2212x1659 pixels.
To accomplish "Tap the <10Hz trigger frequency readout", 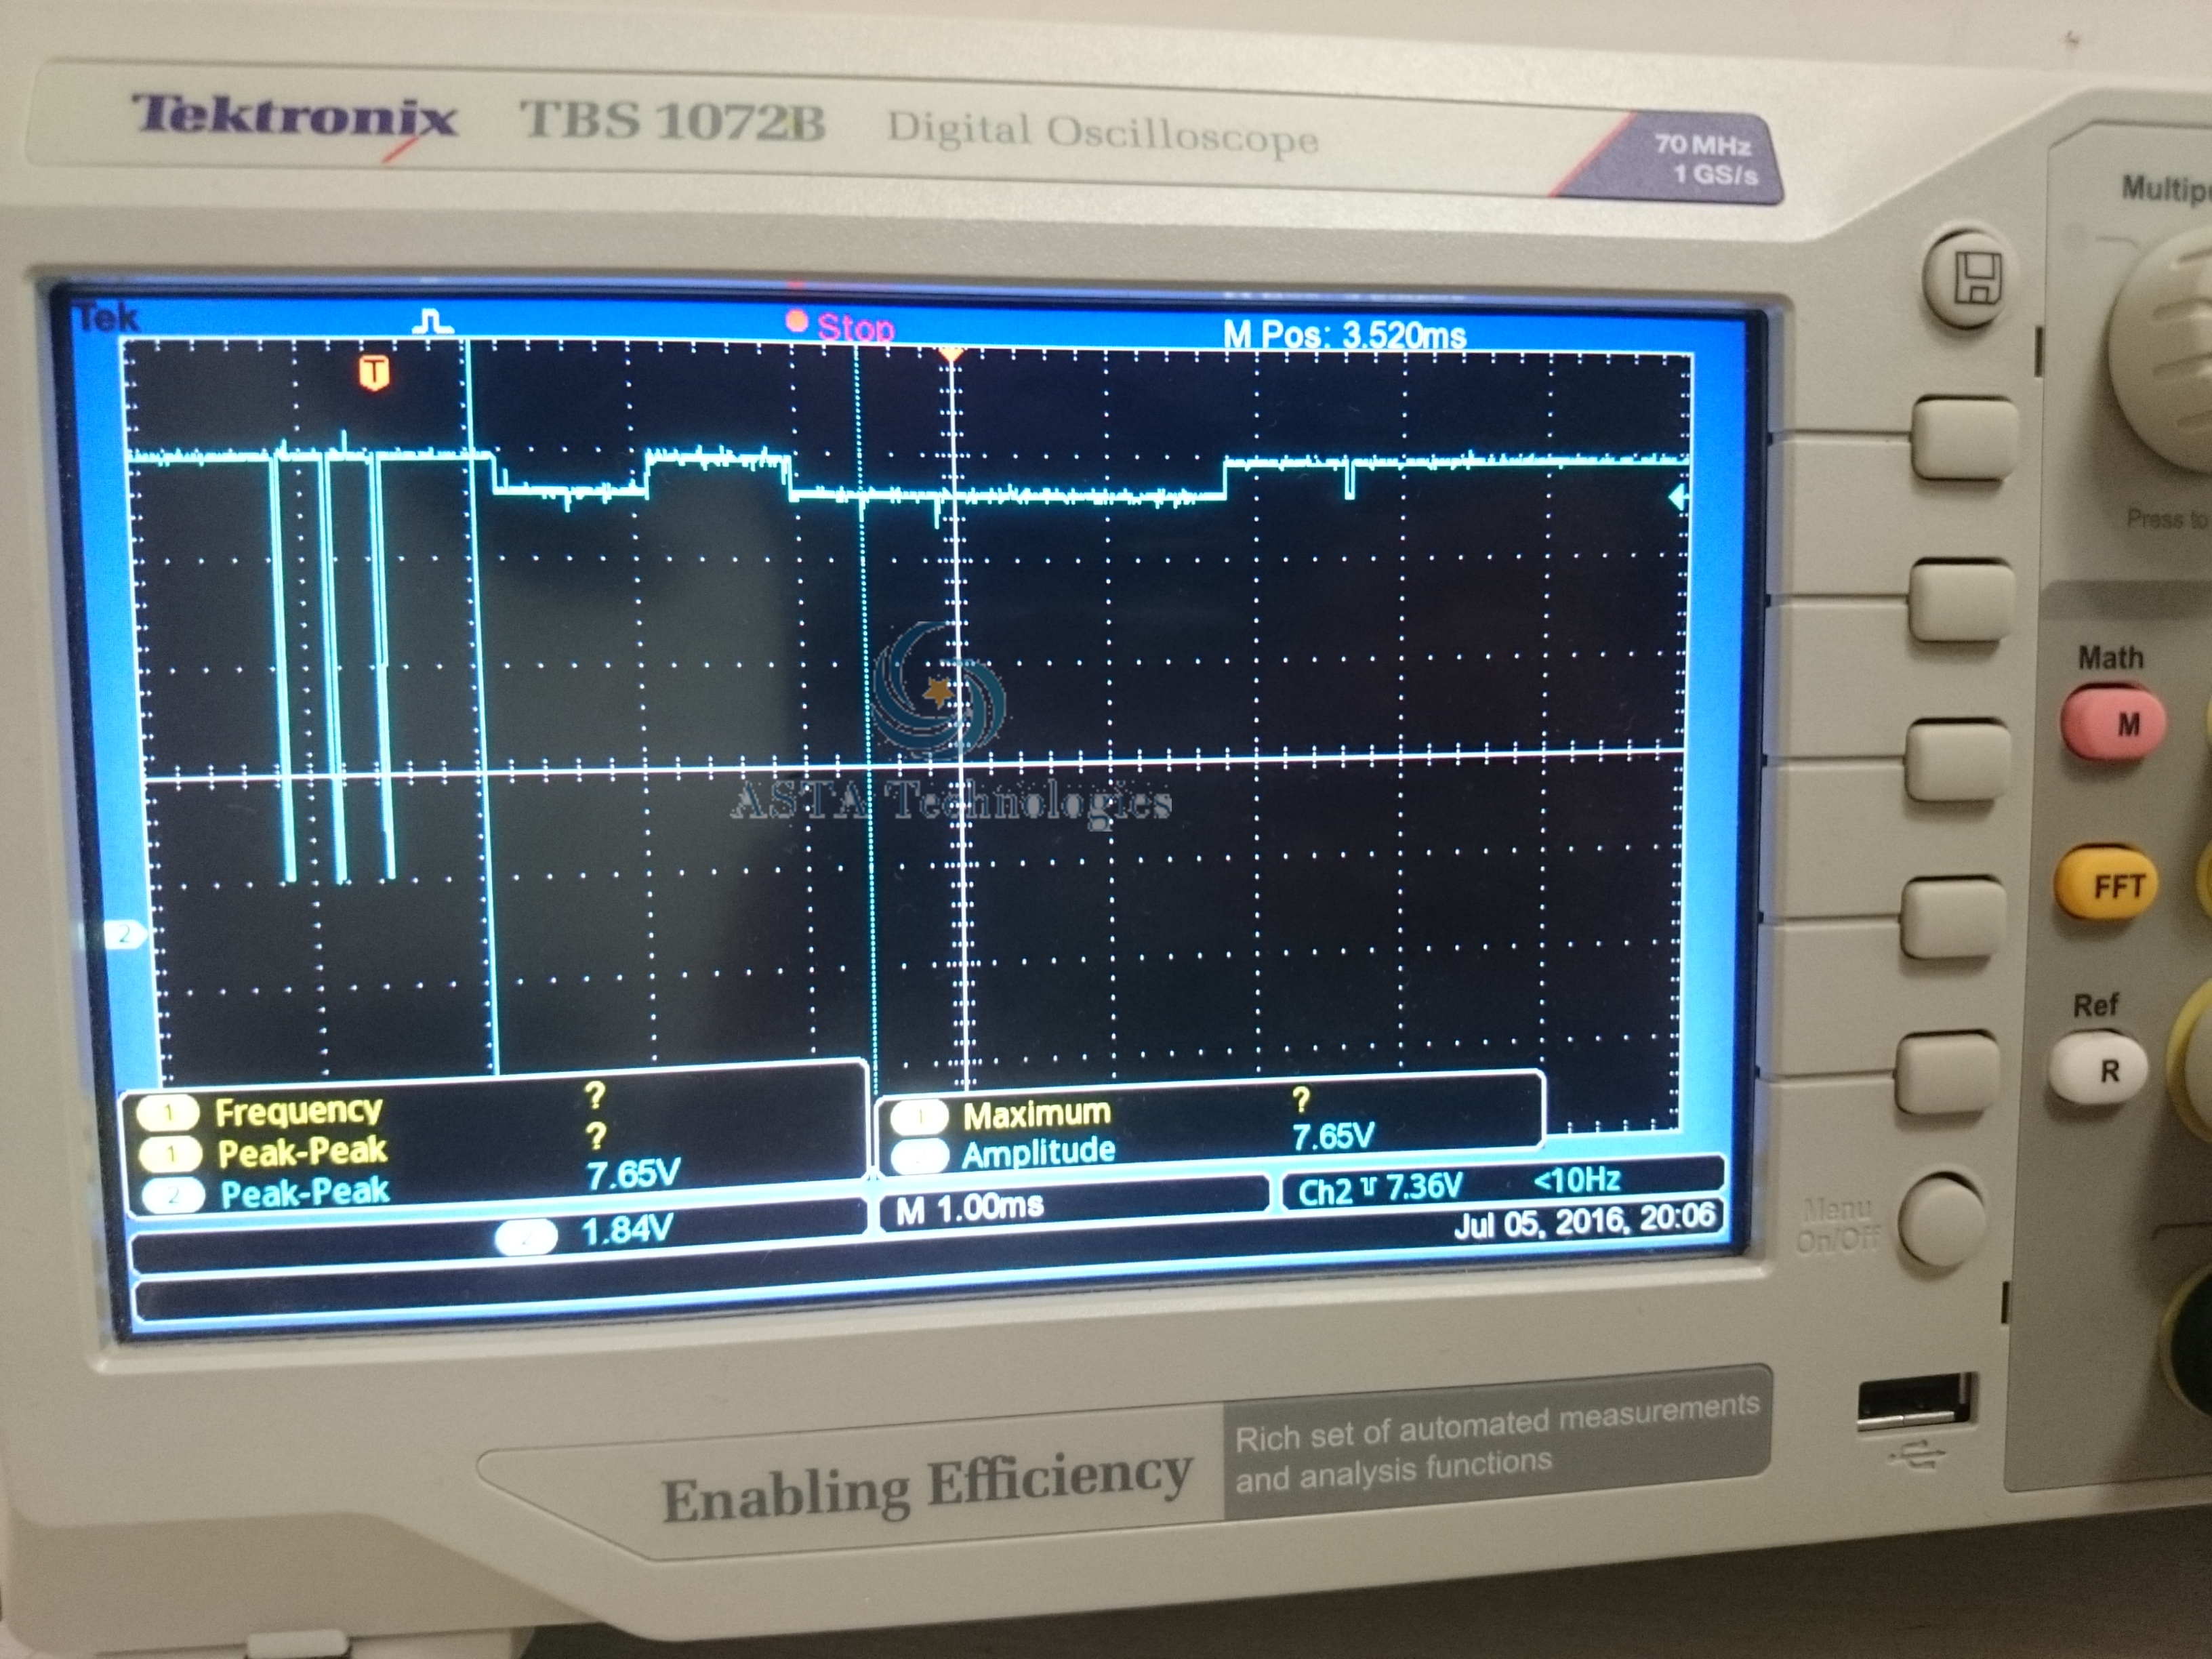I will click(1576, 1181).
